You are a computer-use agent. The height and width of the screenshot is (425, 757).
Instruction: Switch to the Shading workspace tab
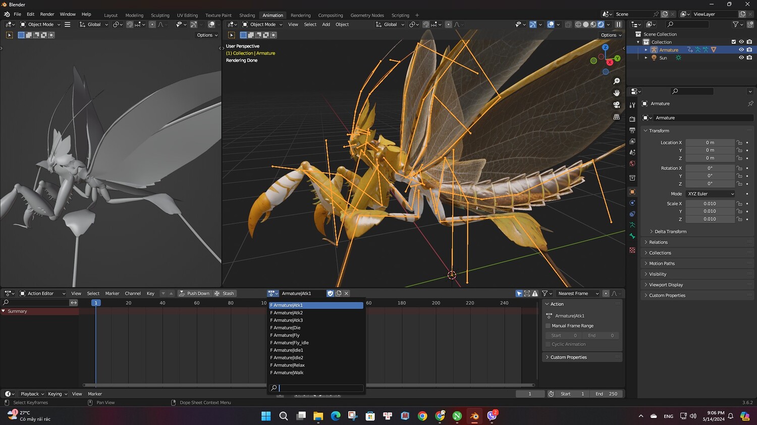(247, 15)
